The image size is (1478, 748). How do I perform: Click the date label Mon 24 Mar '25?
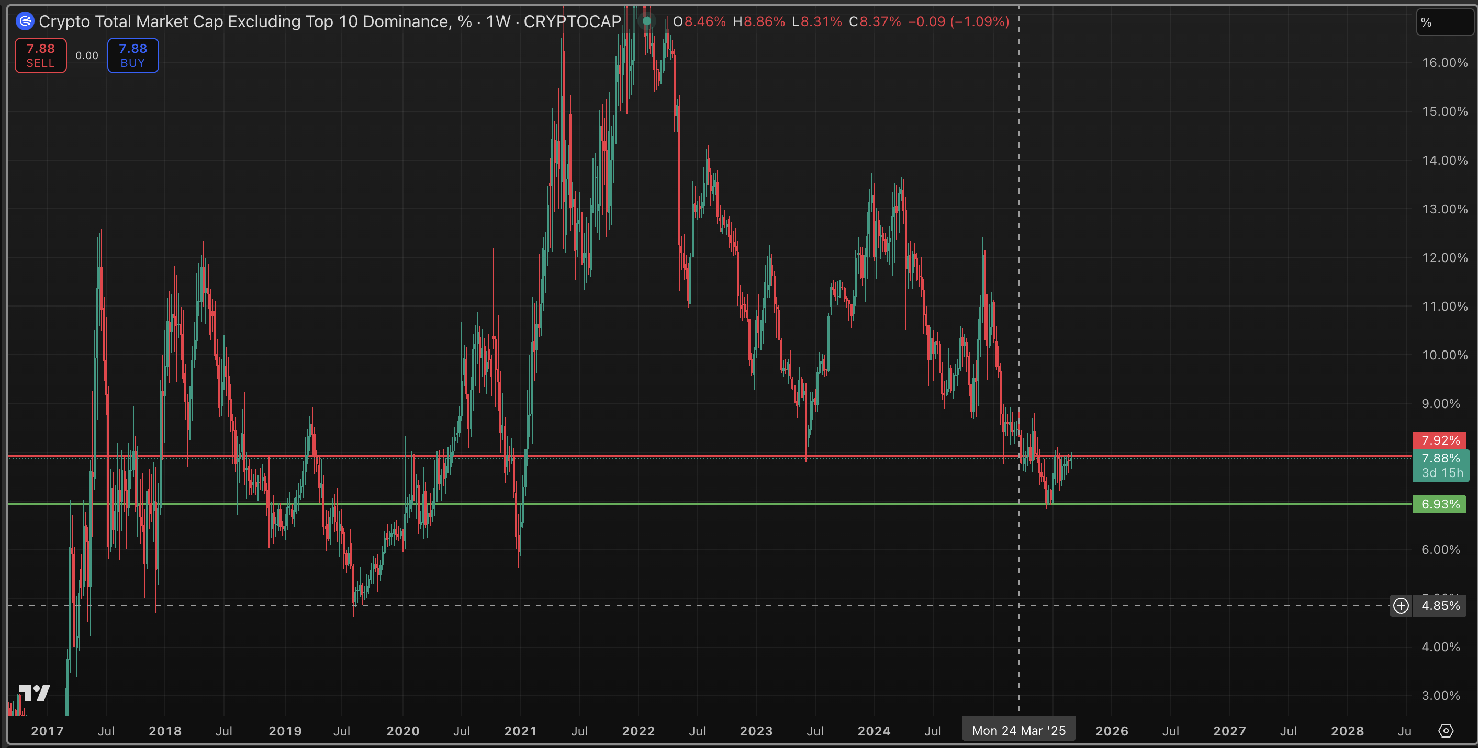[1019, 731]
